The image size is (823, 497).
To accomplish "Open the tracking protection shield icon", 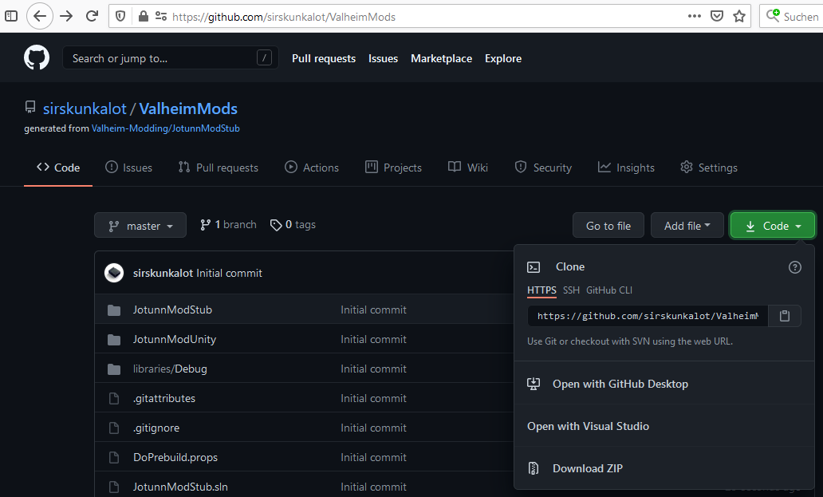I will coord(120,16).
